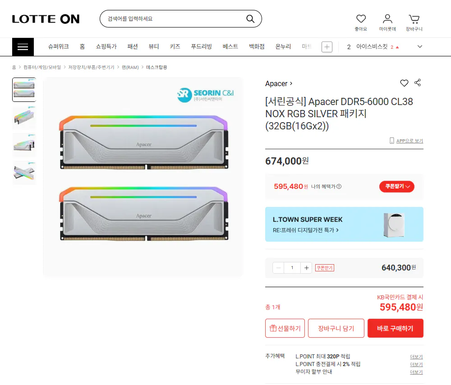The height and width of the screenshot is (385, 451).
Task: Open the hamburger category menu
Action: click(x=23, y=46)
